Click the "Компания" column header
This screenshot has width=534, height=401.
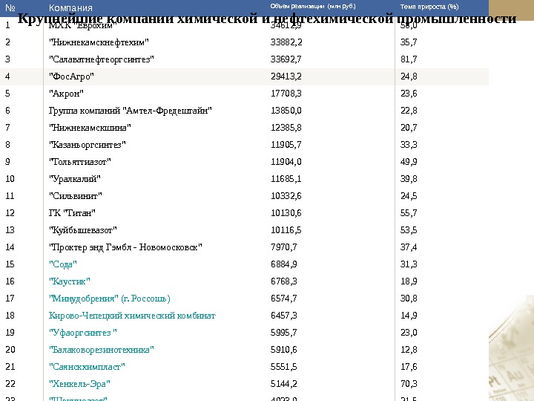click(x=70, y=8)
